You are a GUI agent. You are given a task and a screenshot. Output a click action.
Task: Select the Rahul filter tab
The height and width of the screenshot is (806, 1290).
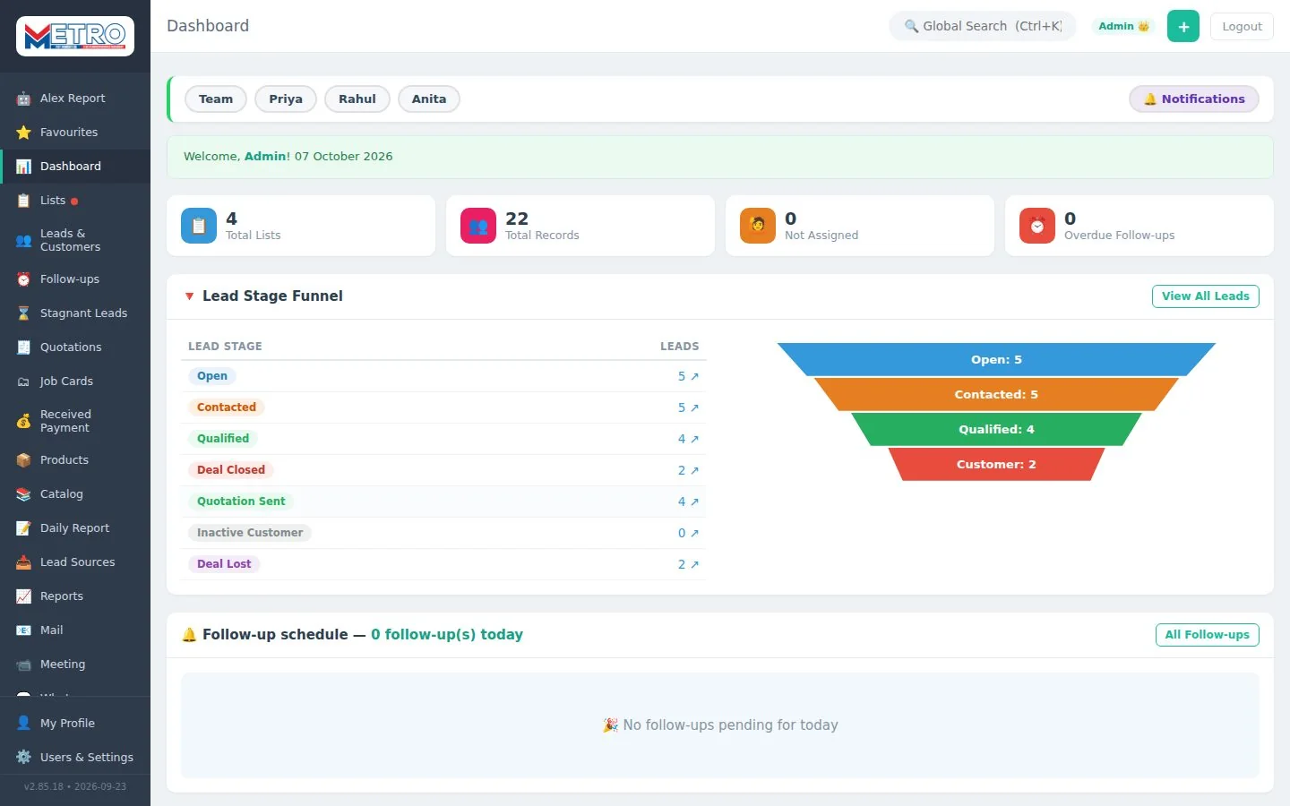357,99
